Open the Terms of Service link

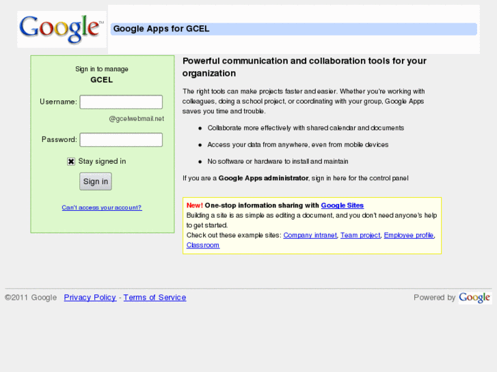[x=155, y=298]
